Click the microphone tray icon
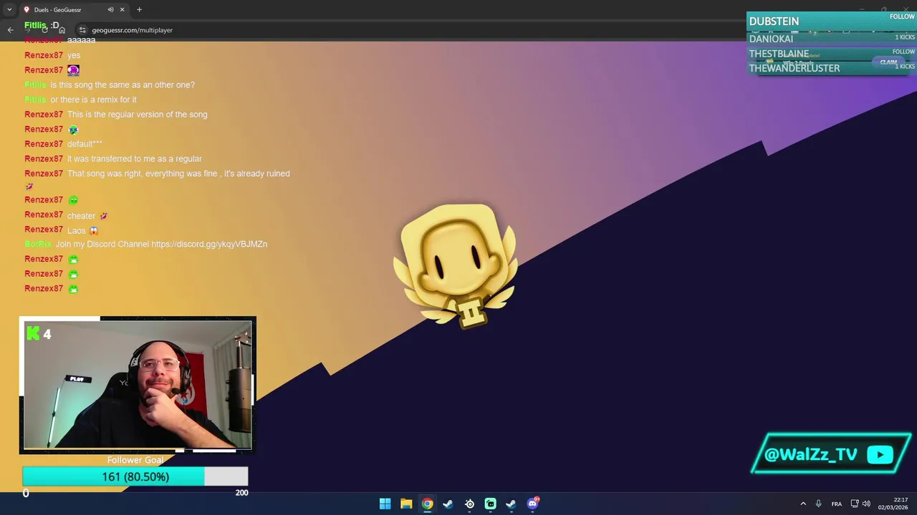Screen dimensions: 917x515 tap(818, 504)
